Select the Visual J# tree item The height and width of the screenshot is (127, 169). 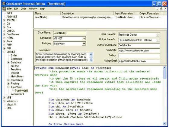coord(11,105)
